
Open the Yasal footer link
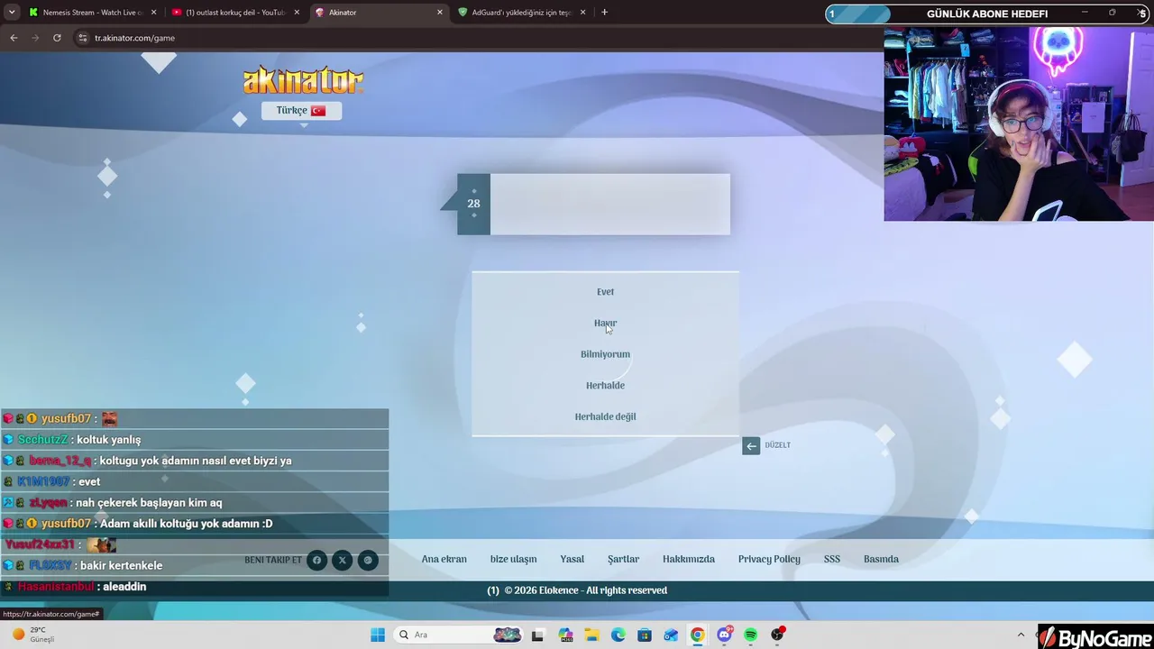[572, 559]
